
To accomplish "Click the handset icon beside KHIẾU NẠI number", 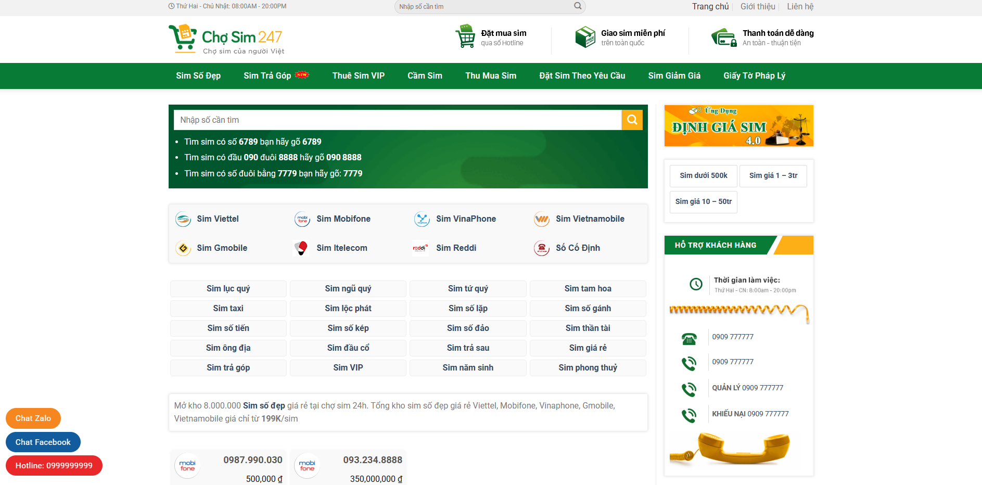I will 689,415.
